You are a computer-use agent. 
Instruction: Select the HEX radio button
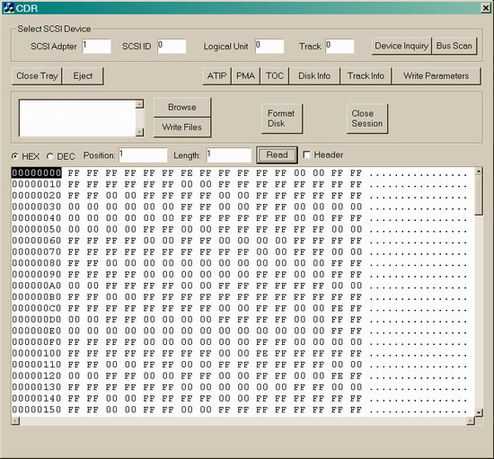click(x=14, y=156)
